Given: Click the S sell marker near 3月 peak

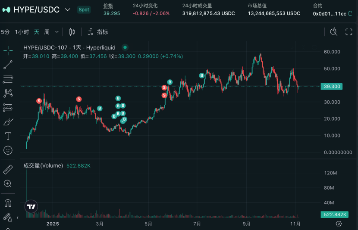Looking at the screenshot, I should [x=79, y=99].
